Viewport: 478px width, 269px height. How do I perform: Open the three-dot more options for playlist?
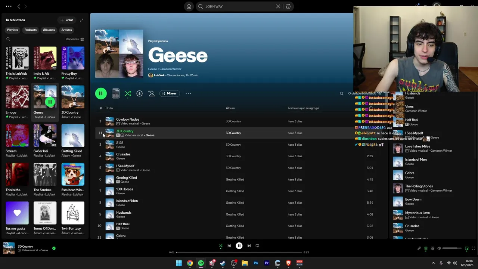point(188,93)
